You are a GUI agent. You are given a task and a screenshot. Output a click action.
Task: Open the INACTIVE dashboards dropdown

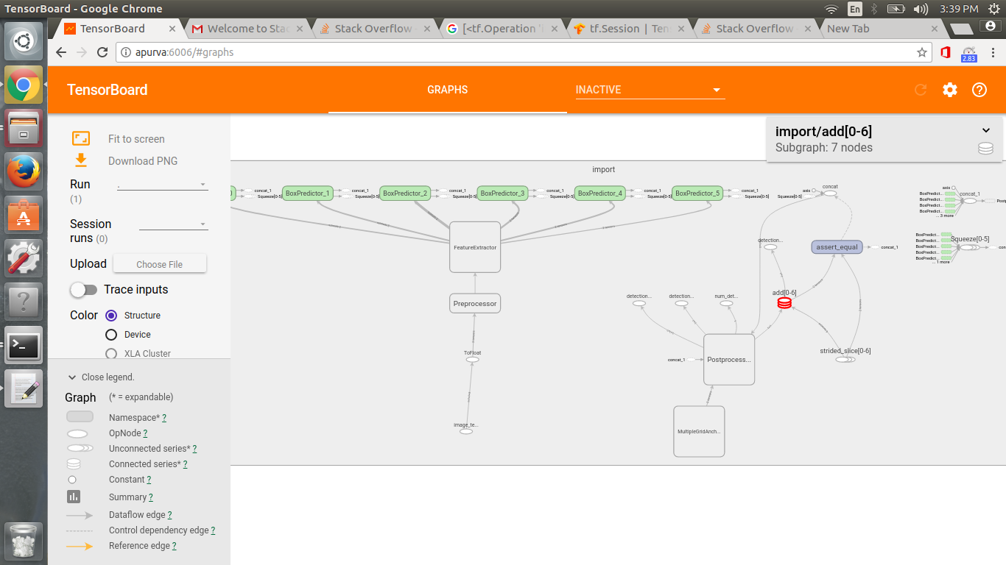650,90
